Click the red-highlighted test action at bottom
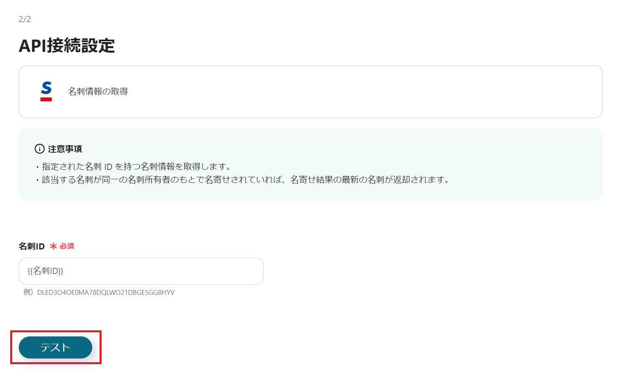621x374 pixels. coord(55,347)
